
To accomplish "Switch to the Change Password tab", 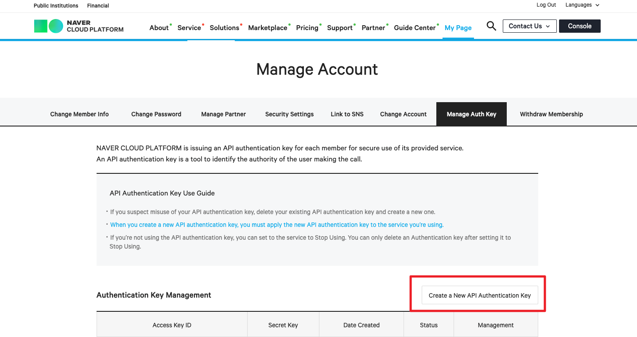I will [156, 114].
